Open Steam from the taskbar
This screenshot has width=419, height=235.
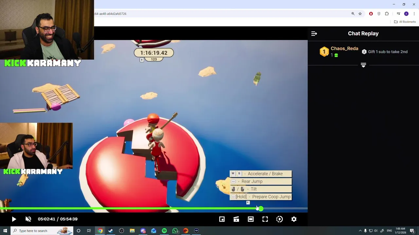tap(111, 231)
